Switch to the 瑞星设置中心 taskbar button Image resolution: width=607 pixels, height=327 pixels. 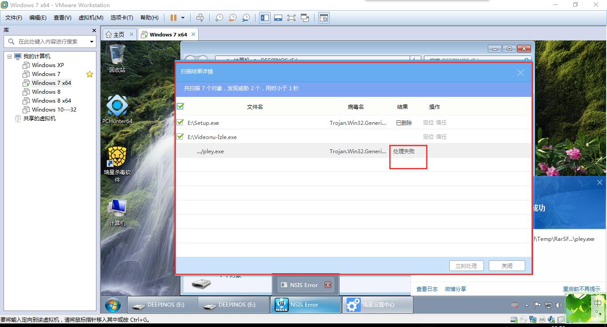tap(378, 305)
